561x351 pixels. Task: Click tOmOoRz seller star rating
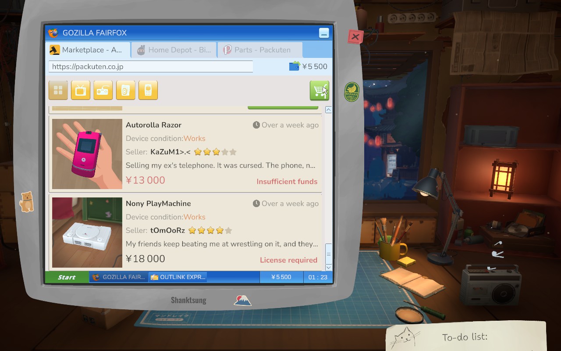(210, 230)
